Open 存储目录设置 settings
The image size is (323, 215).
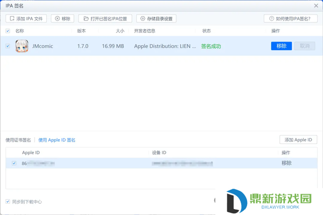coord(156,18)
